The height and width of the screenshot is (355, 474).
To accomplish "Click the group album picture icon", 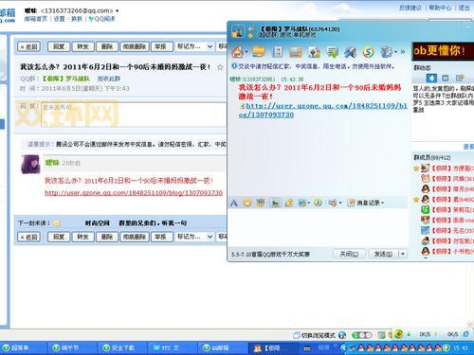I will pyautogui.click(x=296, y=52).
